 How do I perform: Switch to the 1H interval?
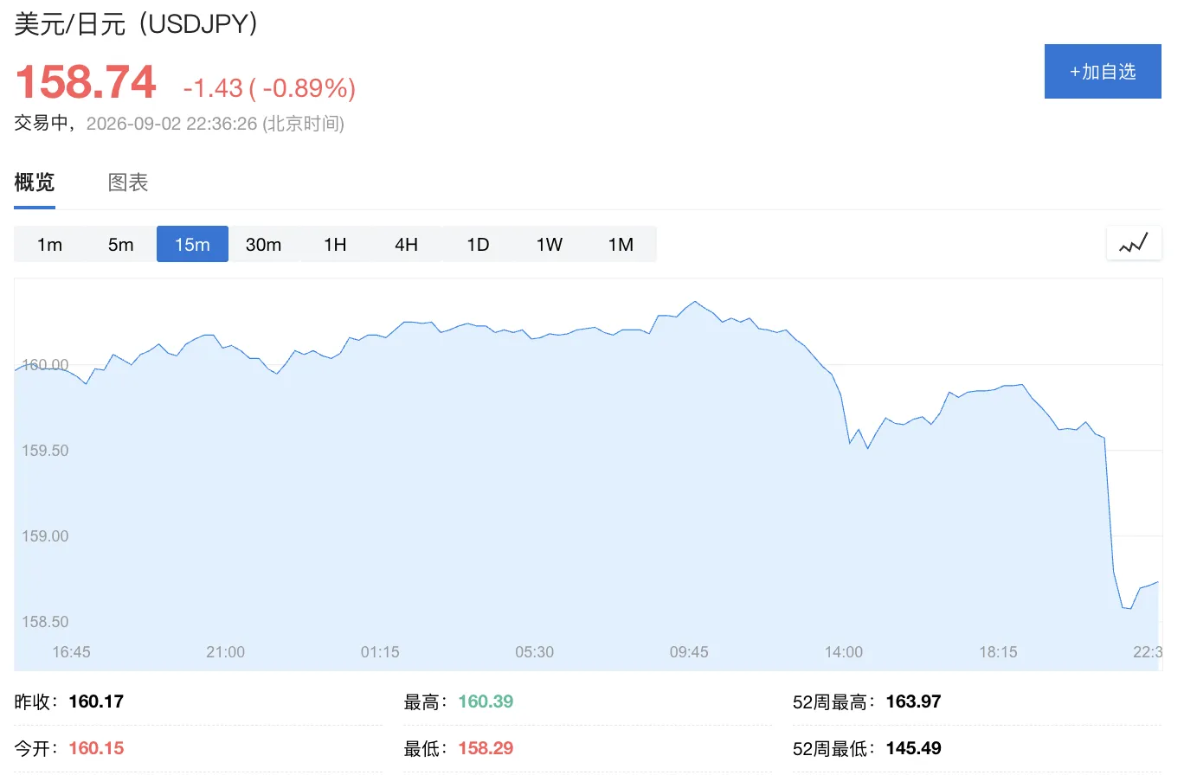335,244
